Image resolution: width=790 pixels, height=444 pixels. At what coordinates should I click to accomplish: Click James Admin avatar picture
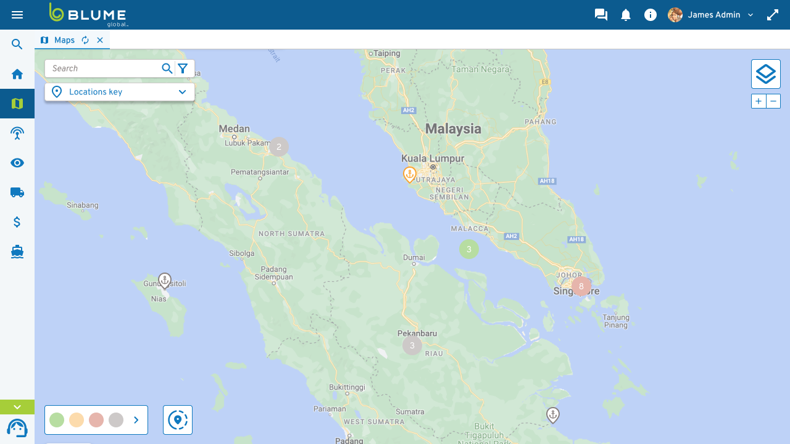pyautogui.click(x=675, y=15)
